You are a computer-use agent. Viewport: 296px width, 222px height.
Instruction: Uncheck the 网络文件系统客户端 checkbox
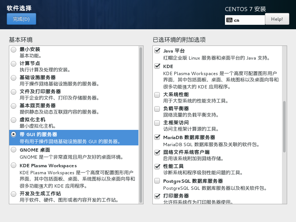pyautogui.click(x=157, y=152)
